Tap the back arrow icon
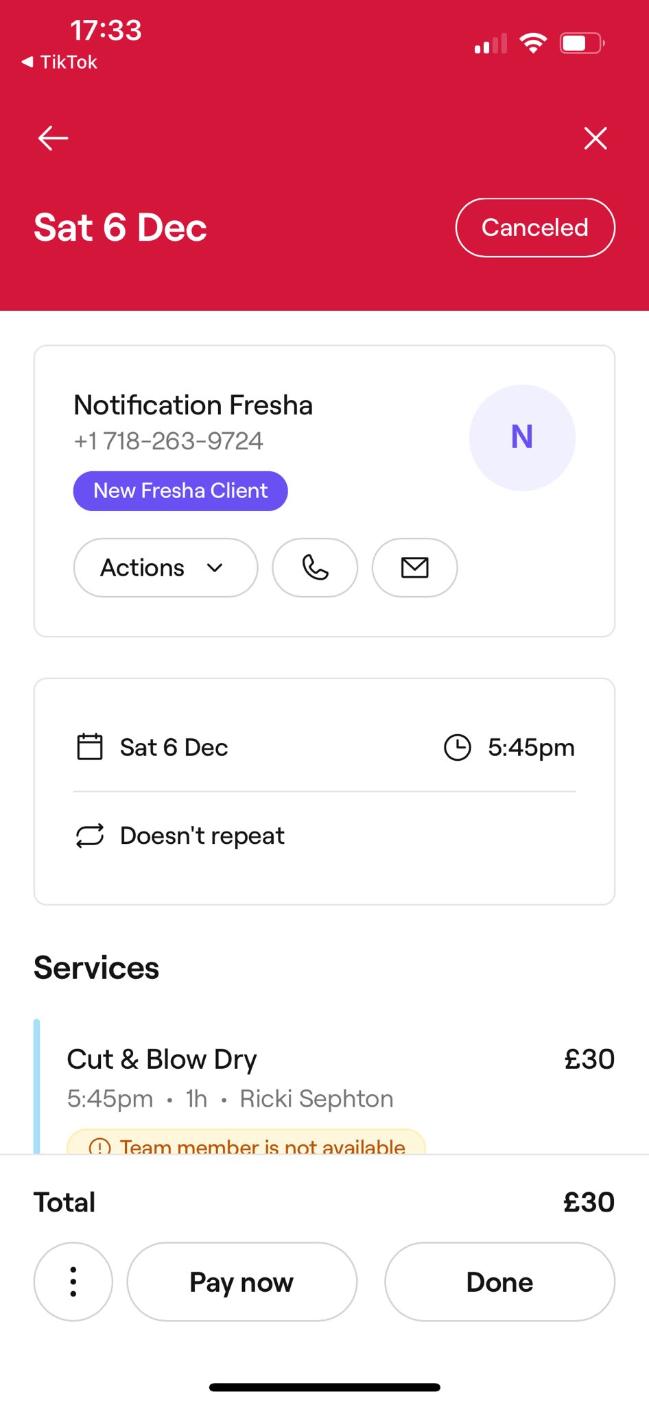This screenshot has height=1405, width=649. point(53,138)
